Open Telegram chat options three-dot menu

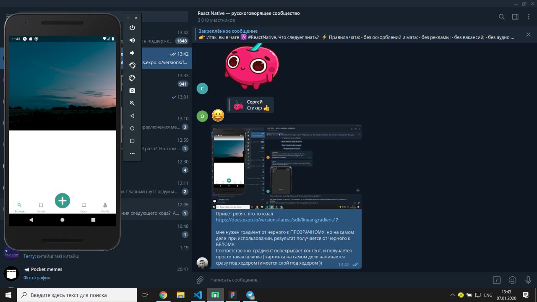pos(528,17)
